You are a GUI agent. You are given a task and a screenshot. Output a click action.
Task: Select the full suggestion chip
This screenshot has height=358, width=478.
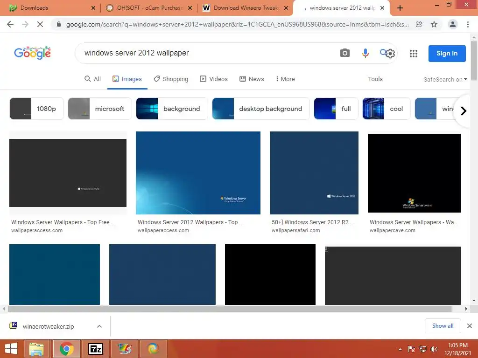pyautogui.click(x=336, y=109)
